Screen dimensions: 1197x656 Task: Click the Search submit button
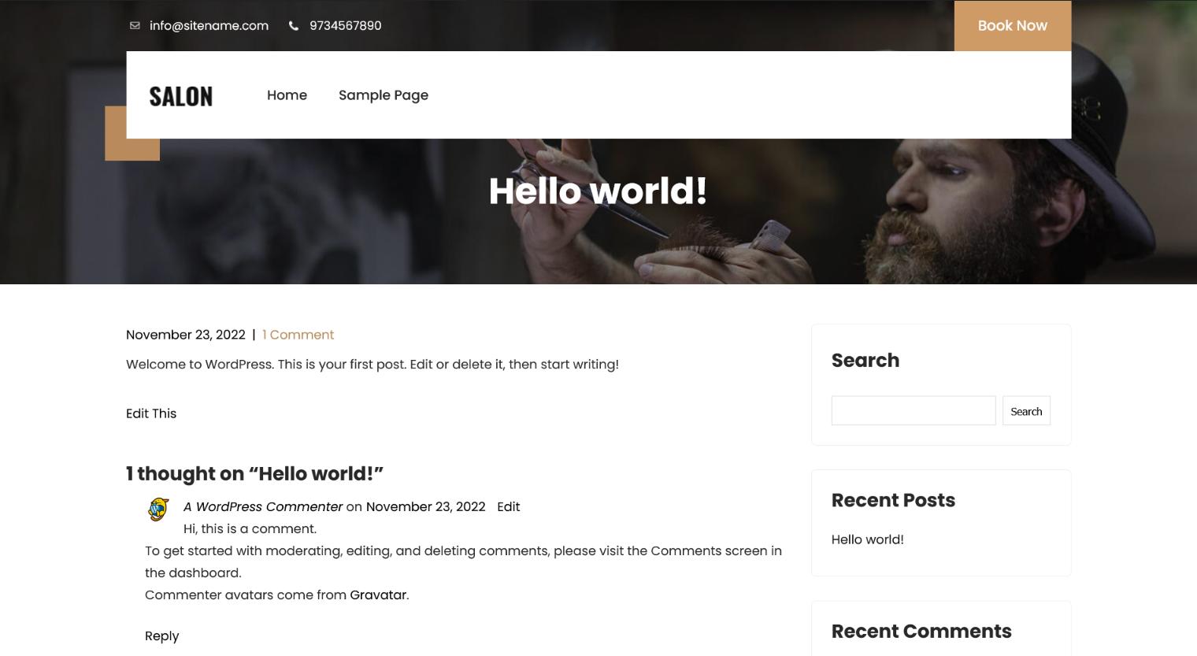tap(1026, 411)
